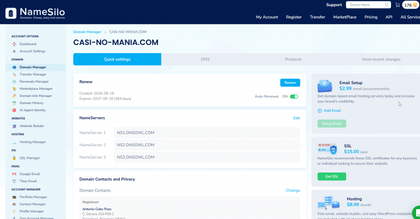This screenshot has height=219, width=420.
Task: Click the Support link
Action: [334, 5]
